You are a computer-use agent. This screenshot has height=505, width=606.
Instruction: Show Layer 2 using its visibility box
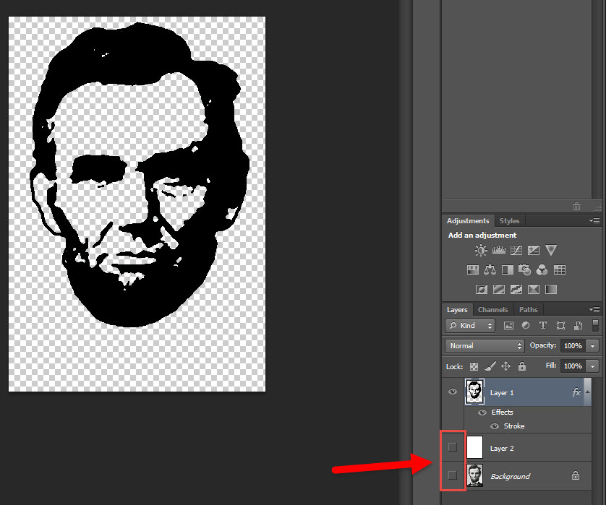pyautogui.click(x=453, y=448)
